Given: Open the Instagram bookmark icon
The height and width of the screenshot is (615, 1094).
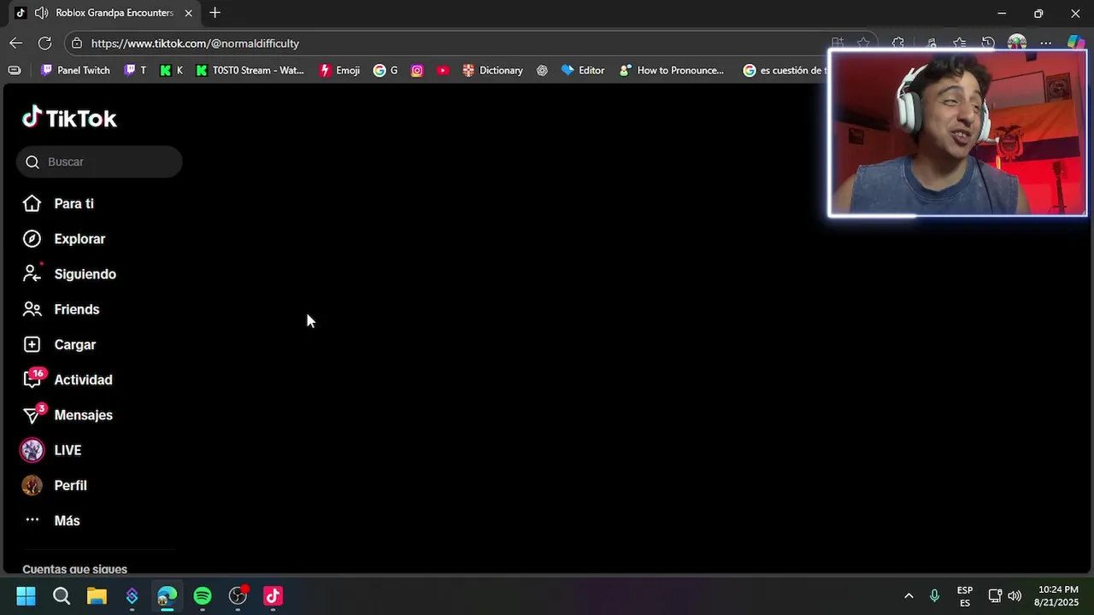Looking at the screenshot, I should [x=417, y=70].
